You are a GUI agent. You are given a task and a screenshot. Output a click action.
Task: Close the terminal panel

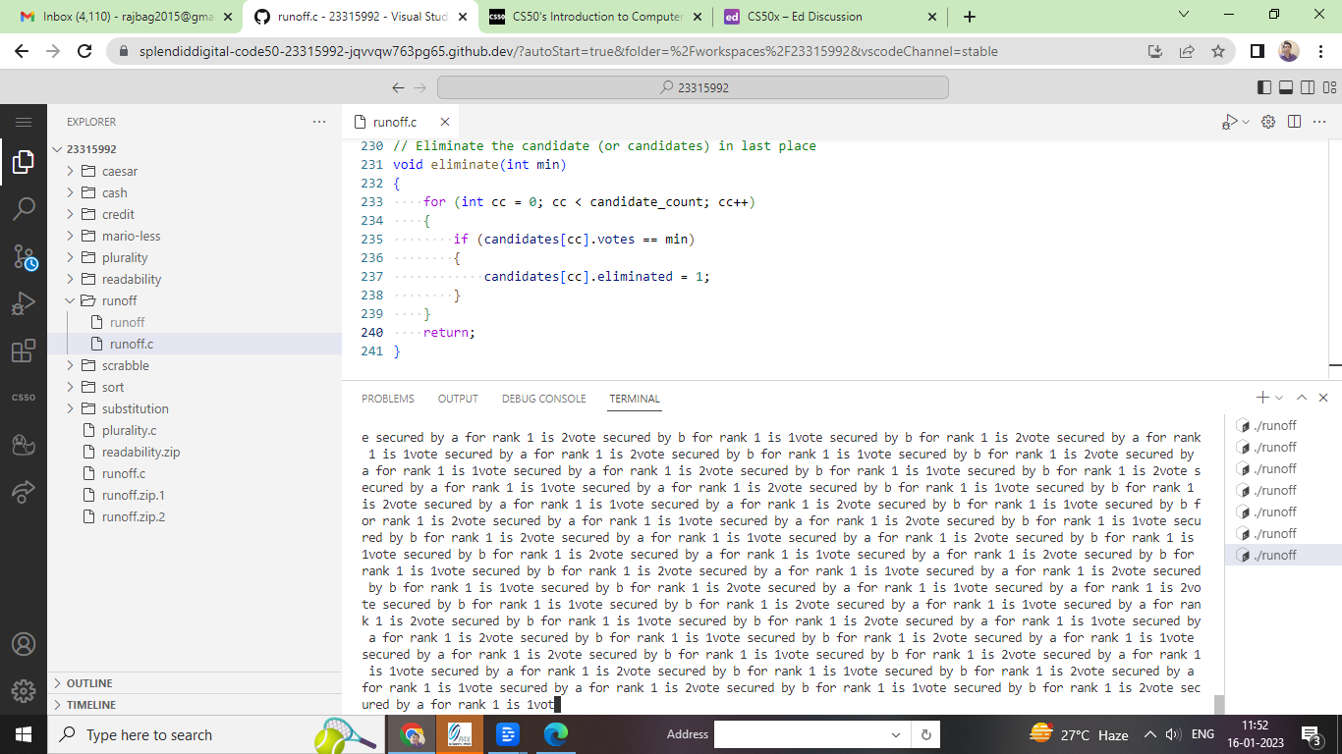click(x=1323, y=398)
